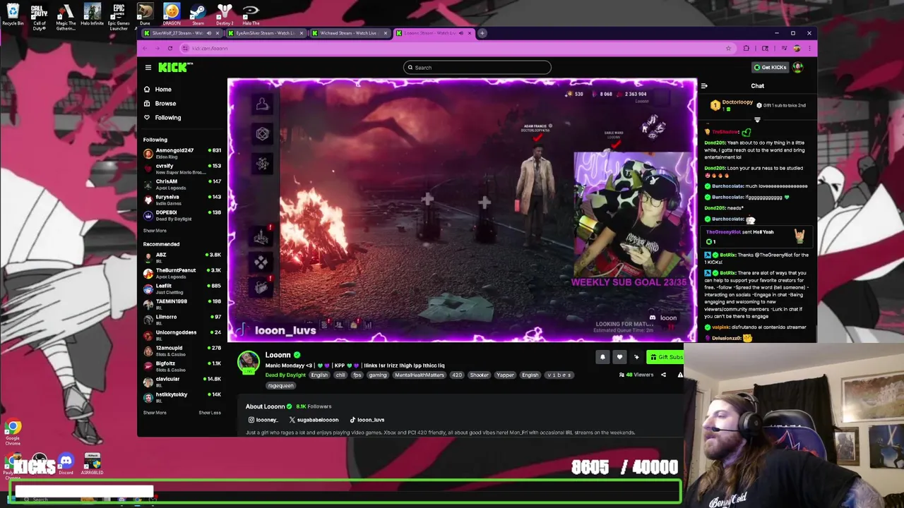Toggle follow heart for Looonn
Image resolution: width=904 pixels, height=508 pixels.
619,357
